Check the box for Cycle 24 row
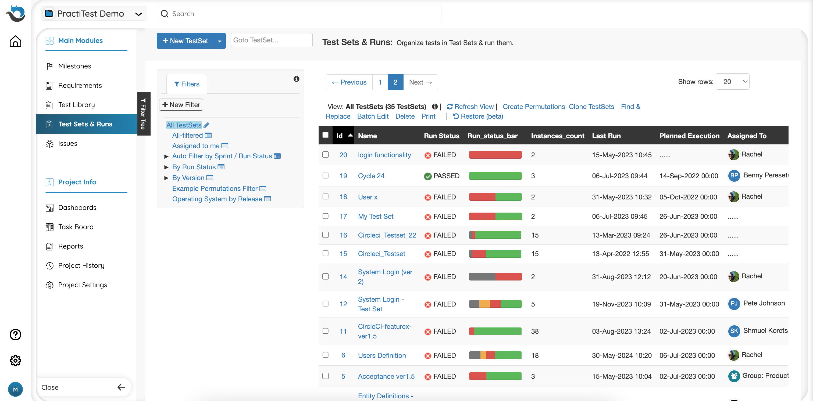 pyautogui.click(x=325, y=176)
